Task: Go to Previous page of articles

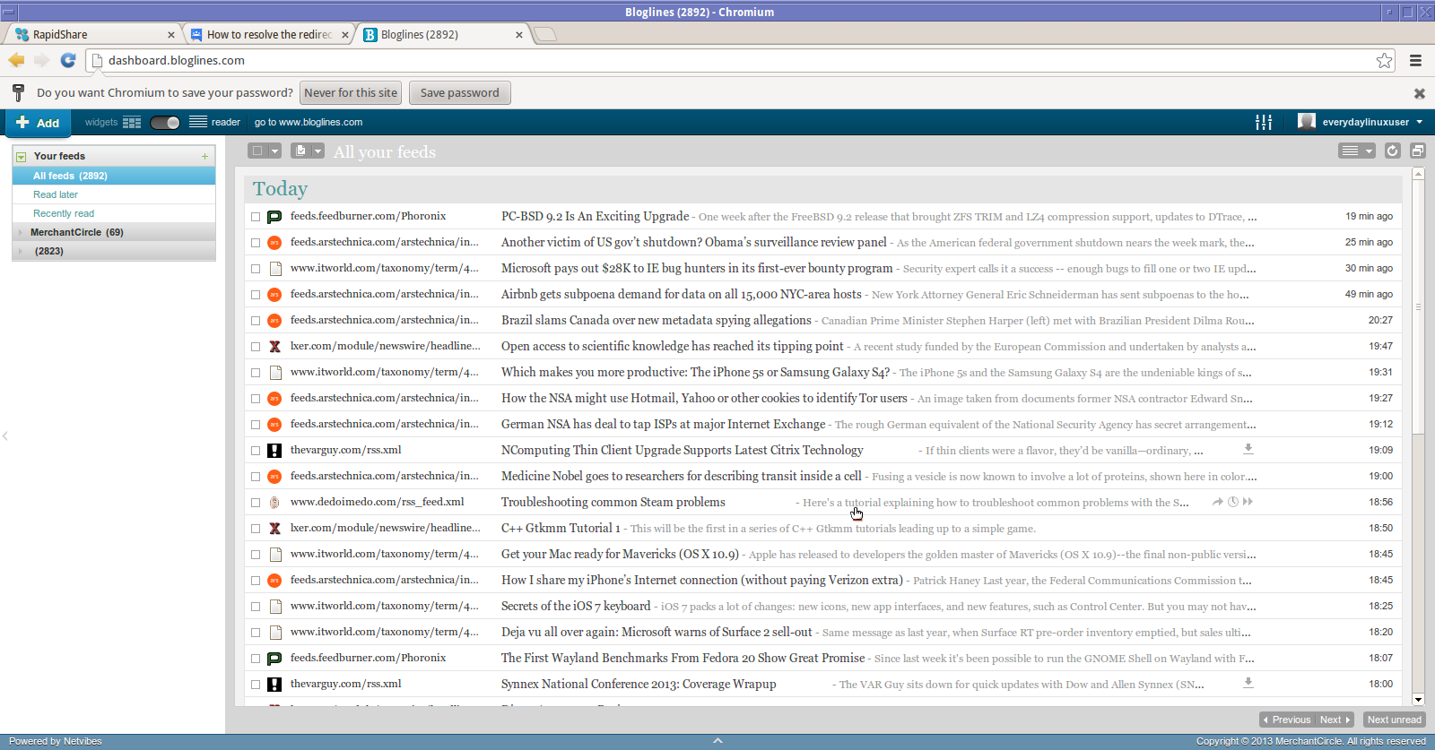Action: pyautogui.click(x=1287, y=720)
